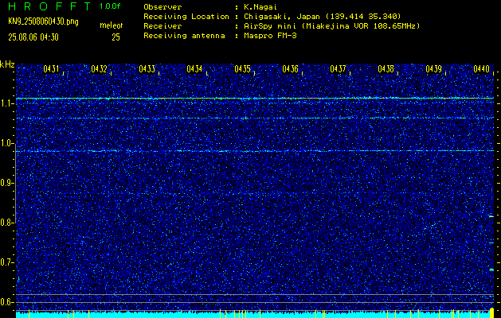
Task: Jump to time marker 0434
Action: click(194, 69)
